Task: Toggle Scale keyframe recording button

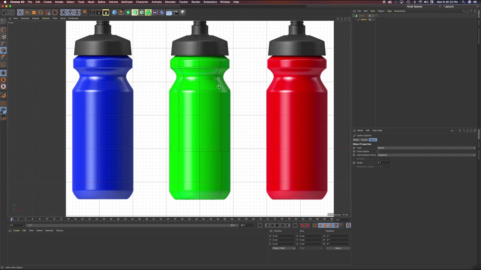Action: point(325,225)
